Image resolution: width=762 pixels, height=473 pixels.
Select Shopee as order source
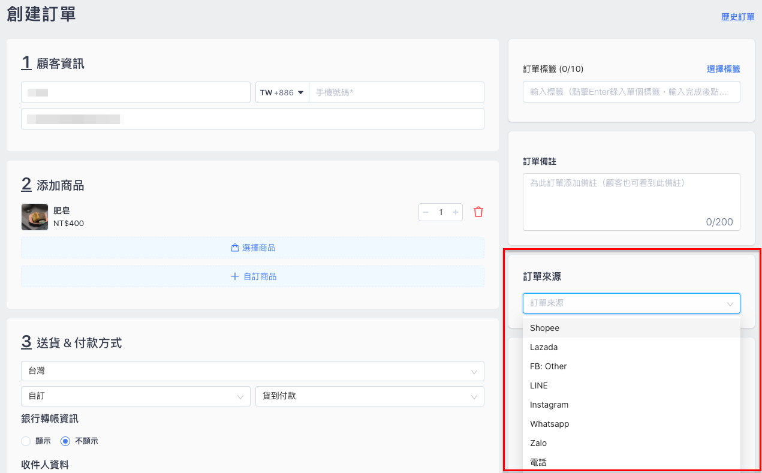pyautogui.click(x=631, y=328)
